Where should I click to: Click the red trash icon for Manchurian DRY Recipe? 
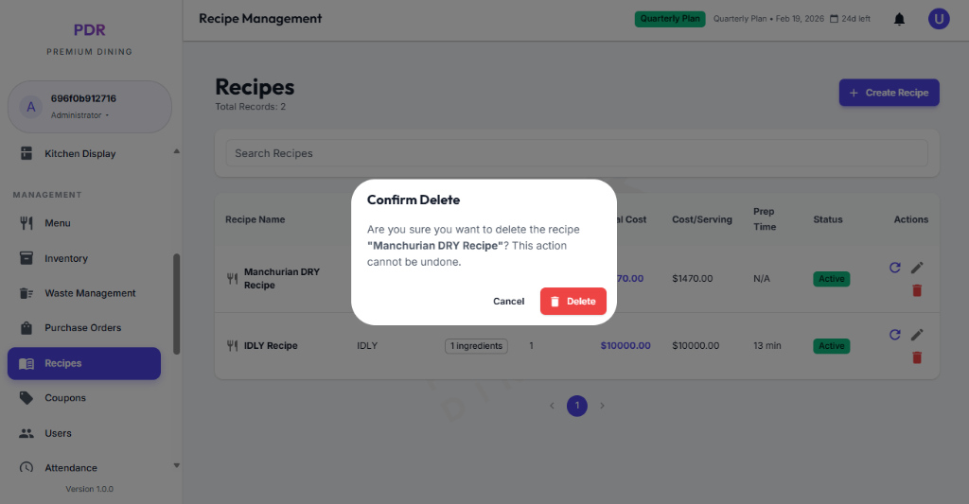click(x=916, y=290)
